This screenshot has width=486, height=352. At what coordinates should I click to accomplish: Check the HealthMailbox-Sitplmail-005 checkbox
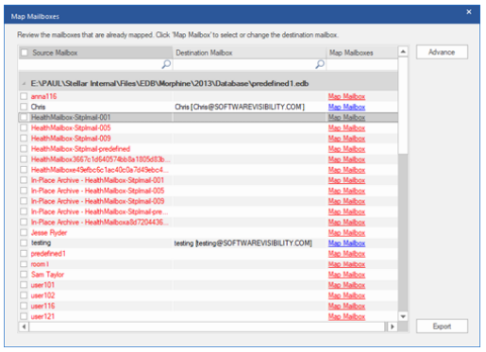pos(24,127)
